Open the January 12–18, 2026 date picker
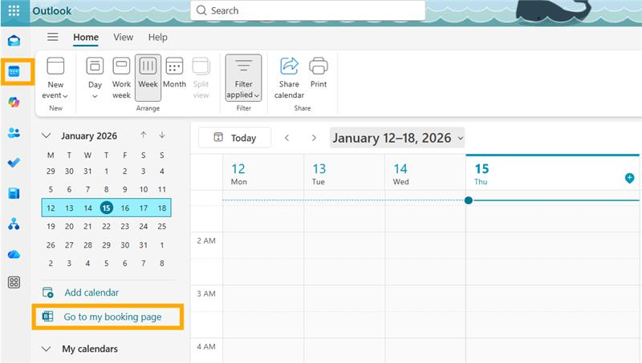Image resolution: width=642 pixels, height=363 pixels. 397,138
